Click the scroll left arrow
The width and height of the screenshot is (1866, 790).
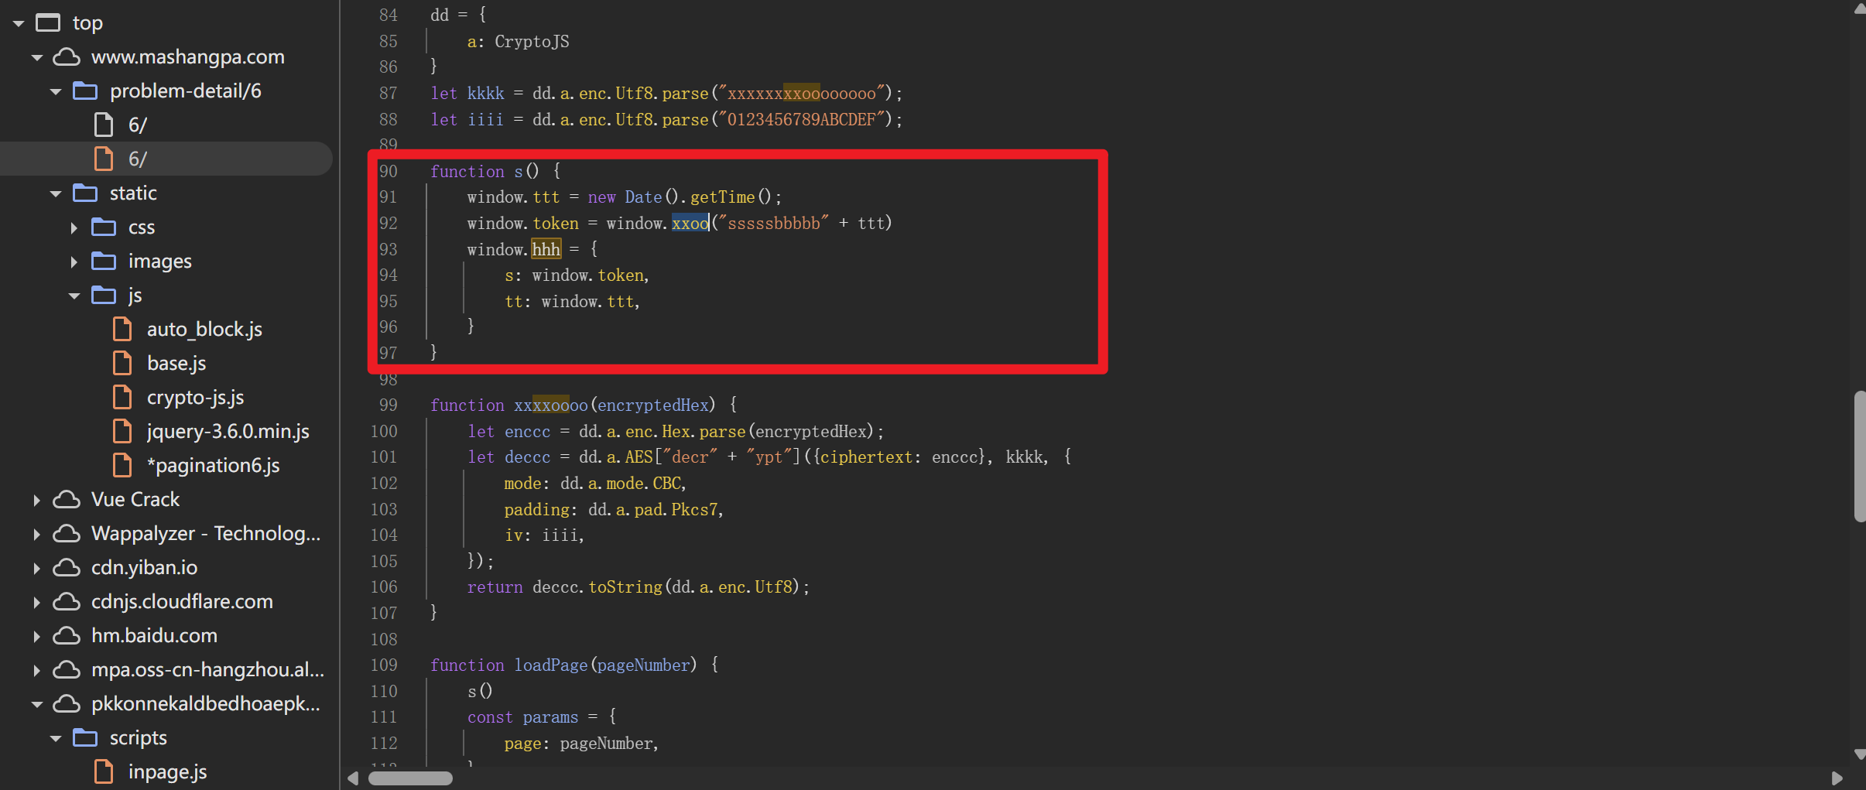[353, 778]
